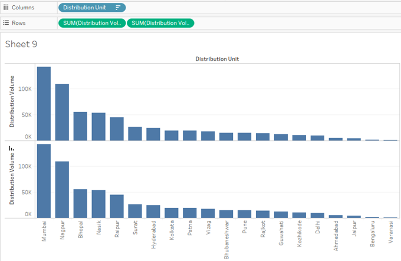Click the lower Distribution Volume axis title
The image size is (401, 261).
pyautogui.click(x=12, y=179)
